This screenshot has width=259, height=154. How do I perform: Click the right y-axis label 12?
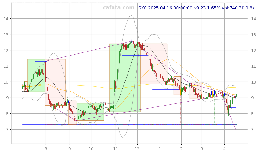pyautogui.click(x=254, y=51)
